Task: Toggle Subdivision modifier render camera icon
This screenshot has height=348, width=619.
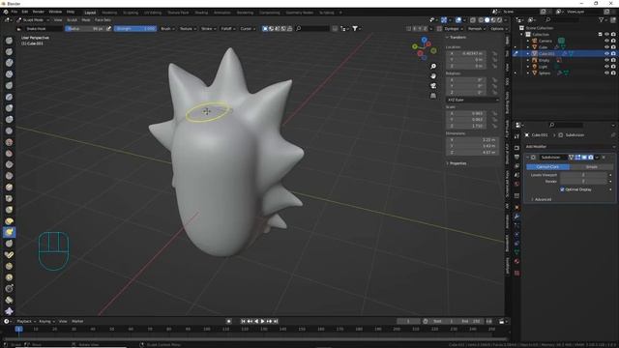Action: [591, 157]
